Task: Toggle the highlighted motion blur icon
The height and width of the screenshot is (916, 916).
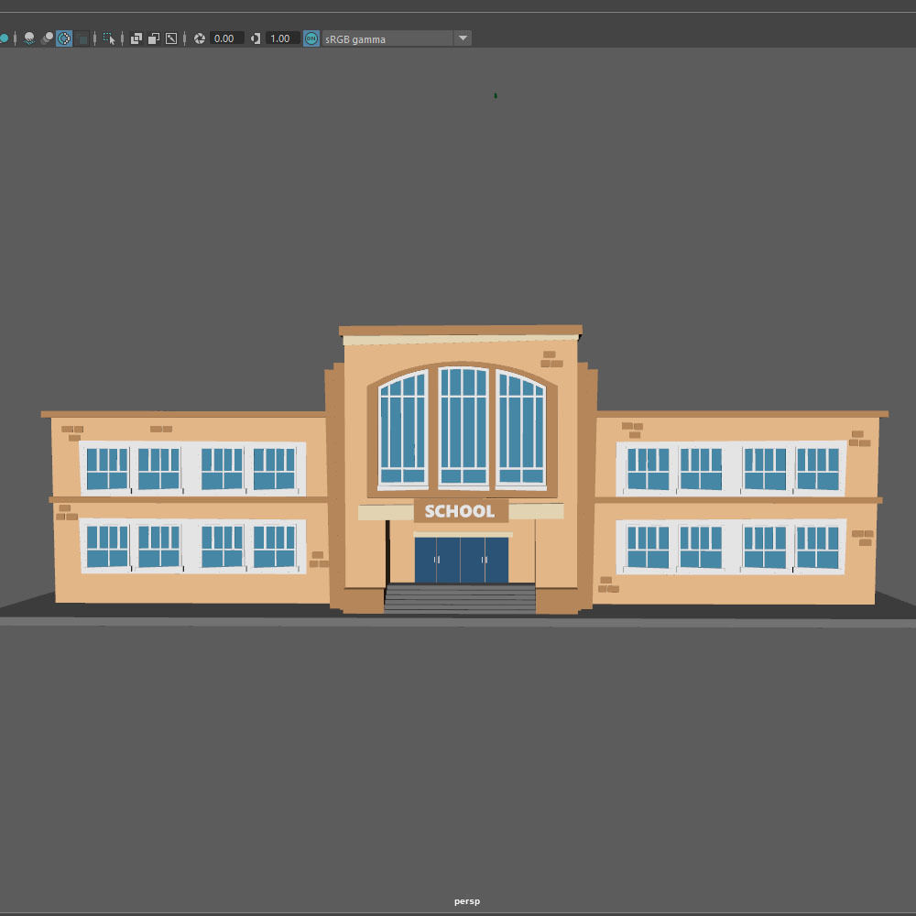Action: pyautogui.click(x=64, y=38)
